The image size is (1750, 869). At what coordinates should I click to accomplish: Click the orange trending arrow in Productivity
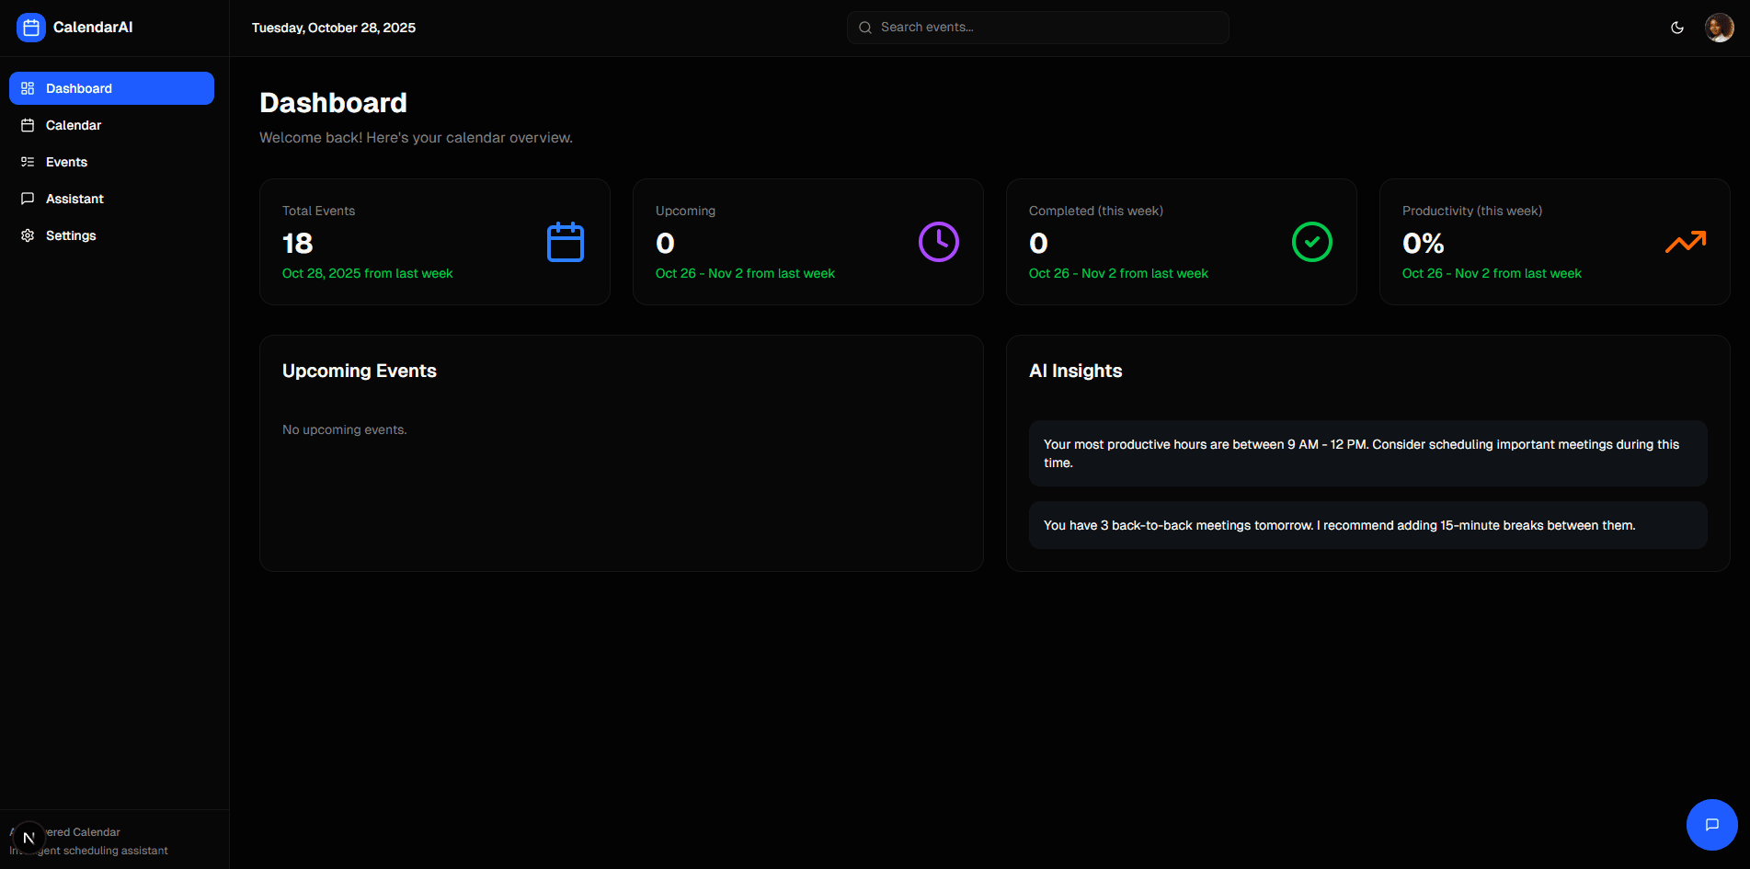[1685, 242]
